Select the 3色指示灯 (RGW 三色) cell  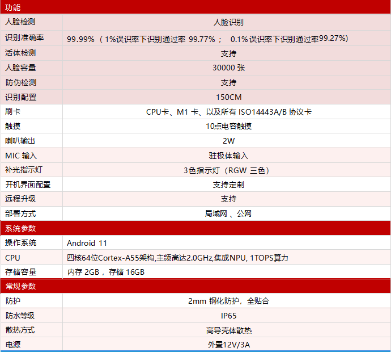[x=228, y=170]
